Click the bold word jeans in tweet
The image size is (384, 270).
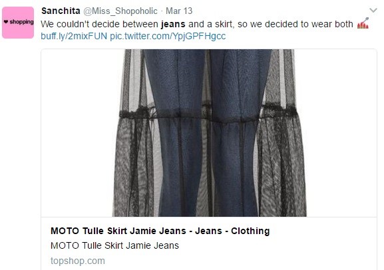click(173, 24)
